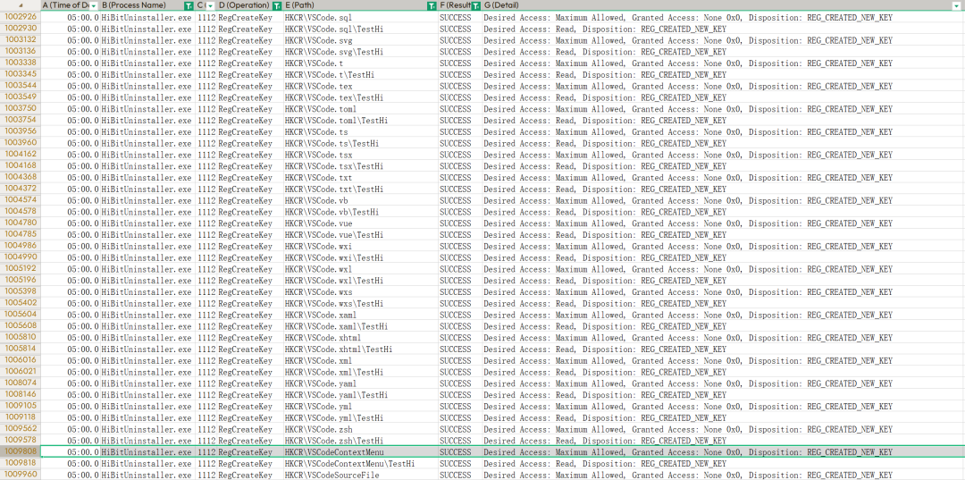The image size is (965, 480).
Task: Click the HKCR\VSCode.wxi path cell
Action: point(361,246)
